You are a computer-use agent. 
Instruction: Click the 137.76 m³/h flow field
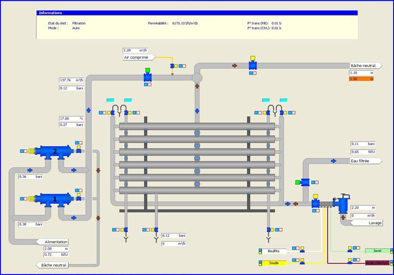[72, 80]
